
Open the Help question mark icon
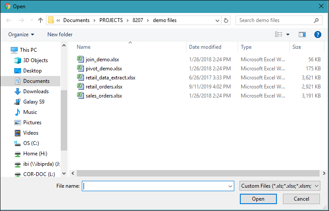point(318,35)
